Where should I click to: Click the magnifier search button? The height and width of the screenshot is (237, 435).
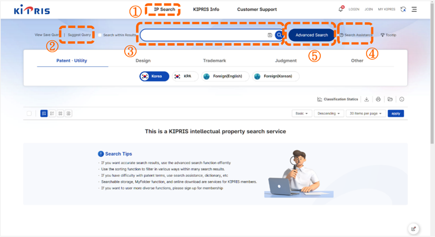(x=279, y=35)
